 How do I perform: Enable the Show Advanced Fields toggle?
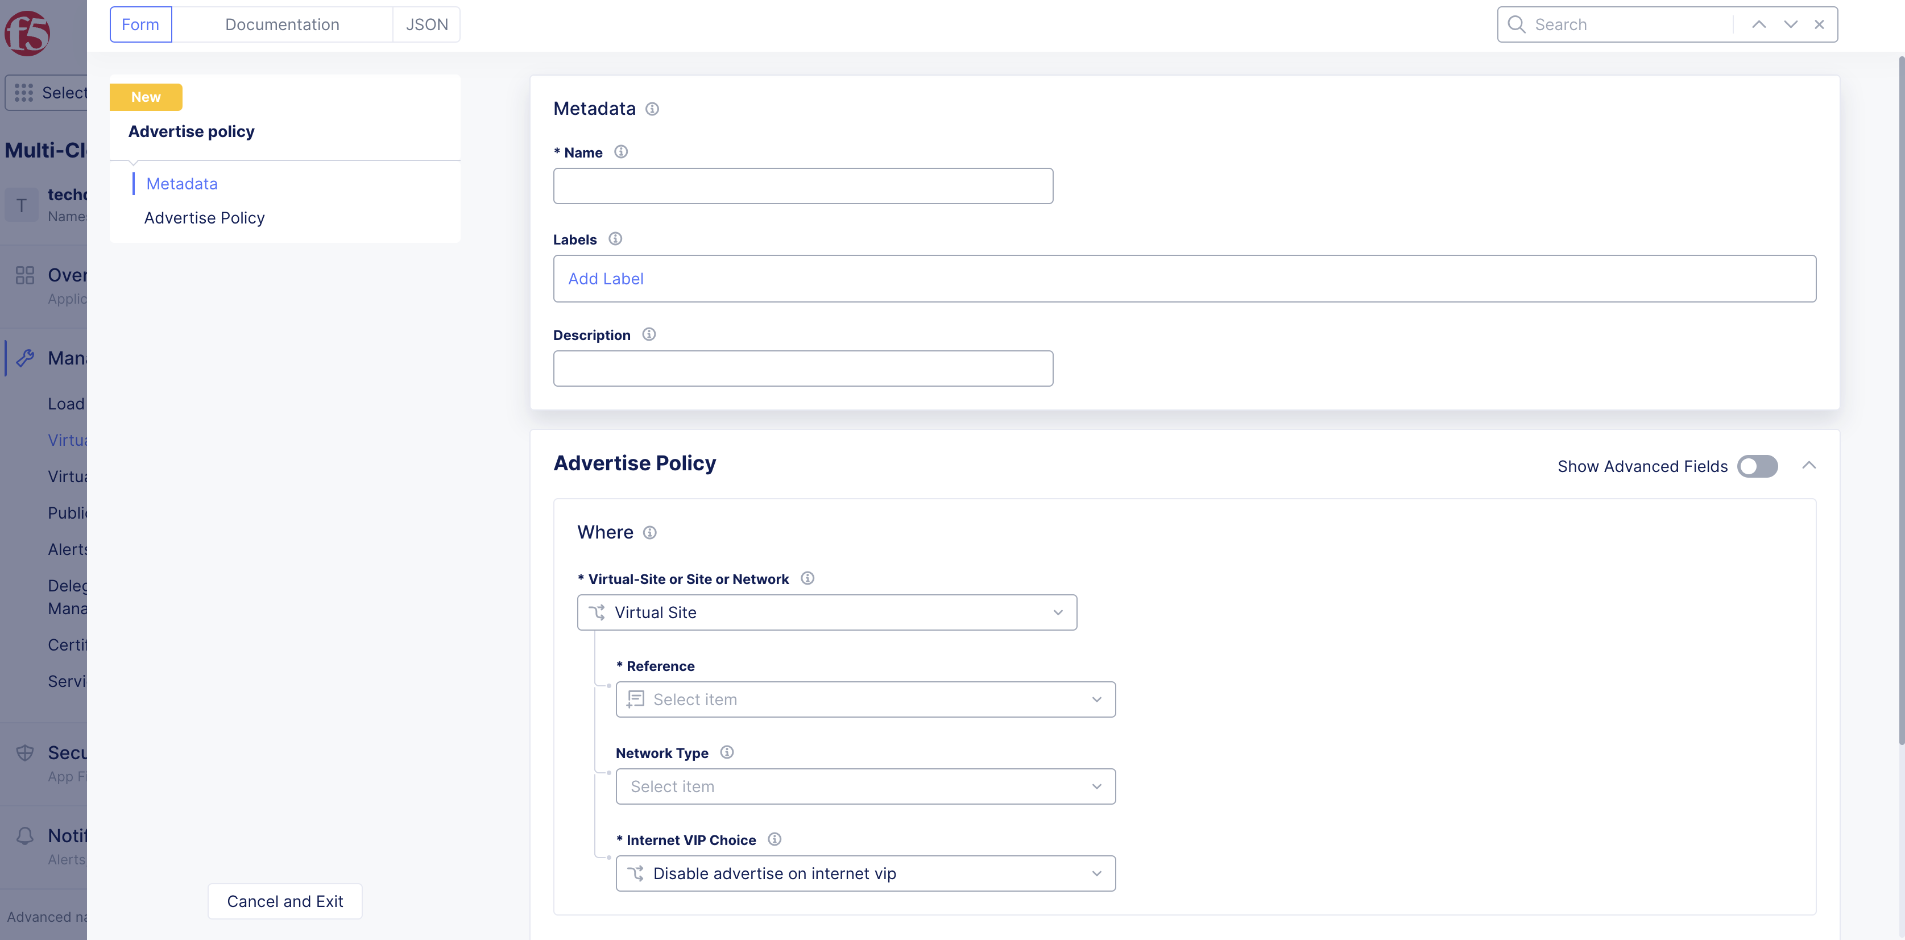pos(1757,466)
